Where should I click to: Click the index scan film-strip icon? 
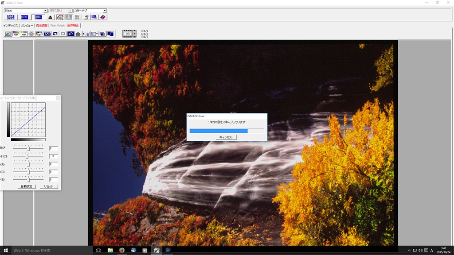[11, 17]
